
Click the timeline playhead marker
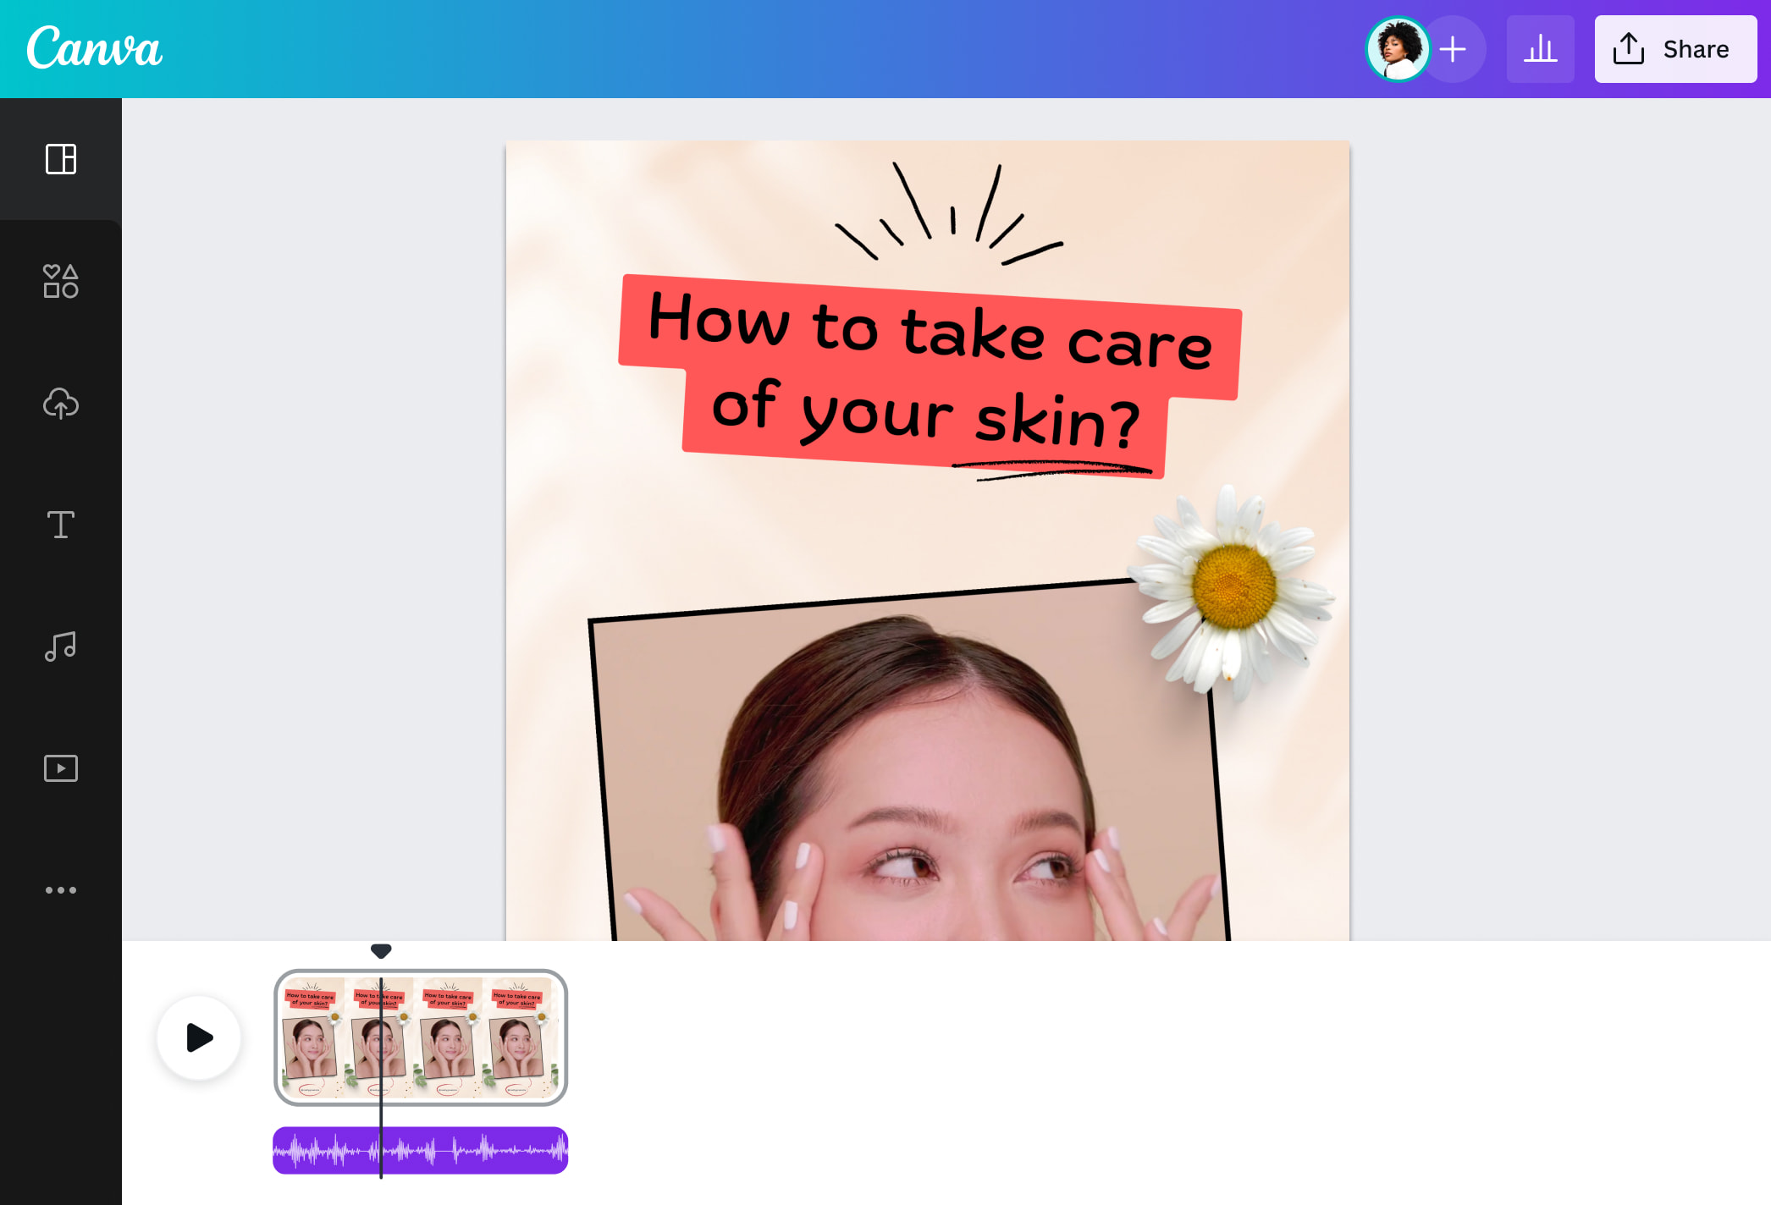381,951
